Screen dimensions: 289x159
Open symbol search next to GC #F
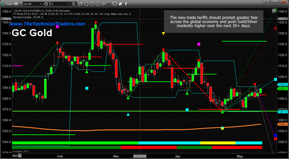click(46, 4)
